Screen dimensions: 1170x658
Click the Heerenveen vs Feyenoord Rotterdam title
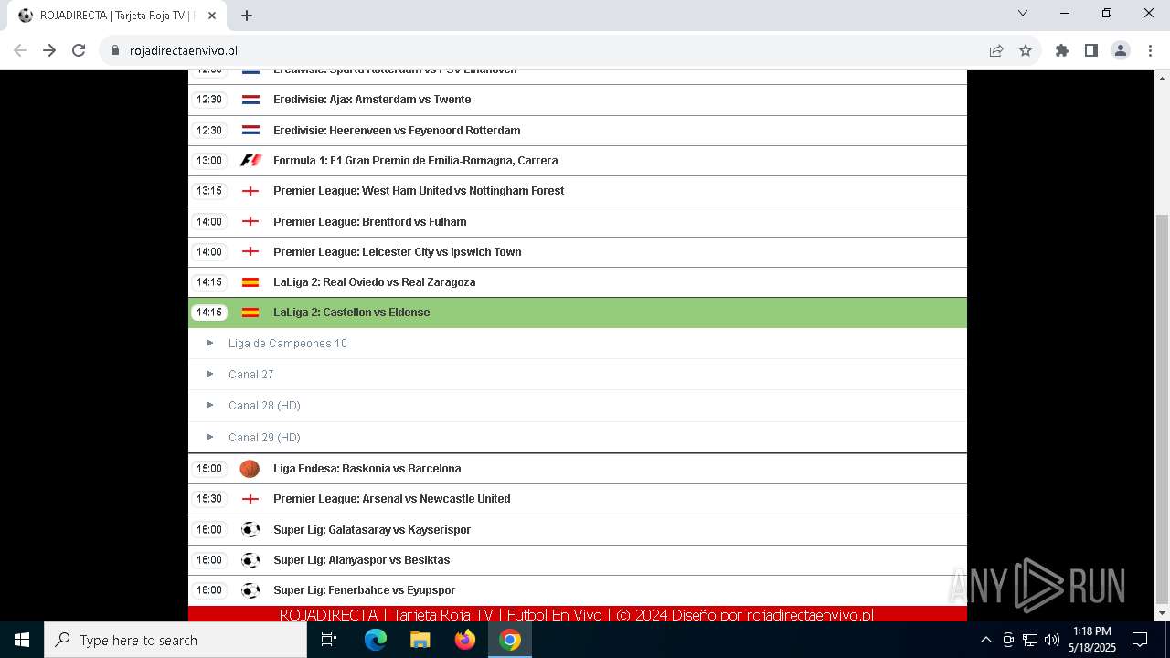pos(397,131)
